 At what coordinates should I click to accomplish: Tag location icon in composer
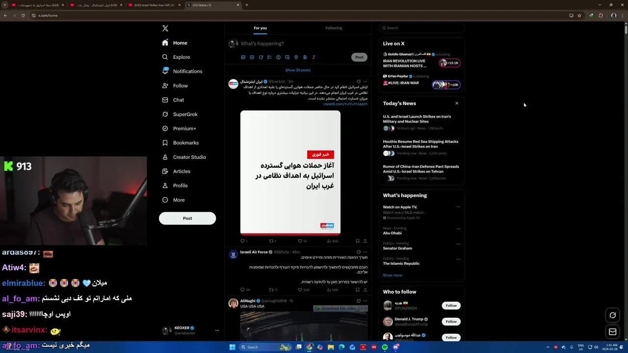(296, 57)
